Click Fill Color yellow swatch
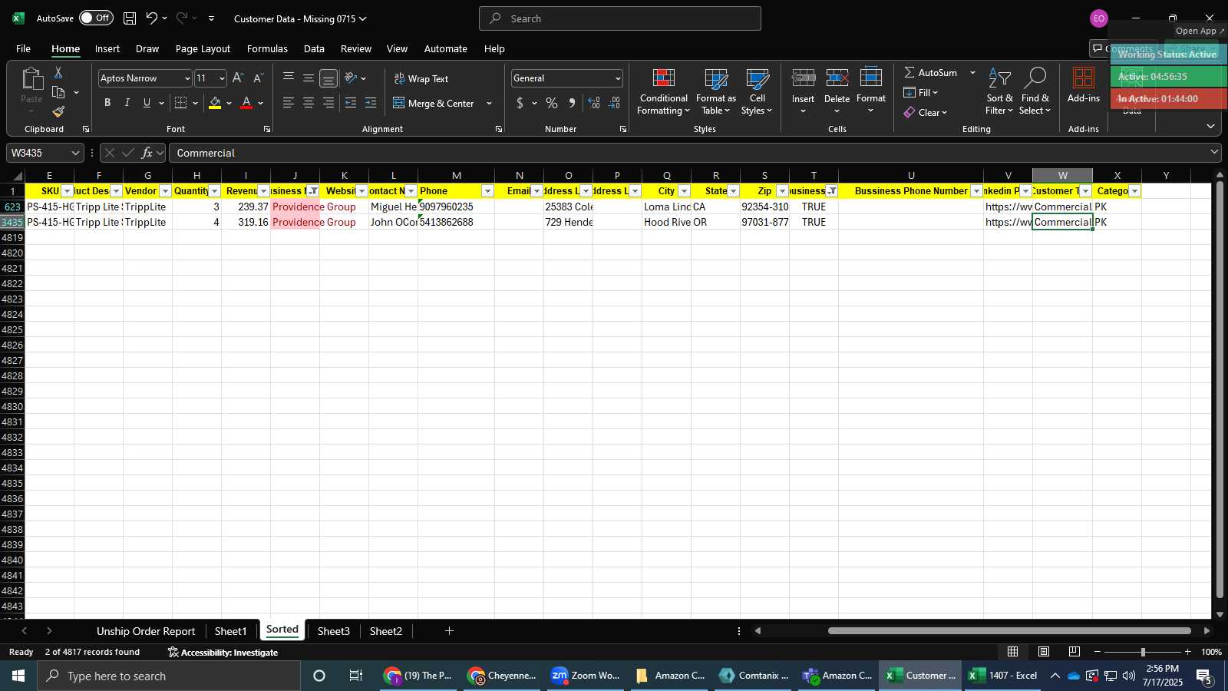The width and height of the screenshot is (1228, 691). pyautogui.click(x=215, y=103)
